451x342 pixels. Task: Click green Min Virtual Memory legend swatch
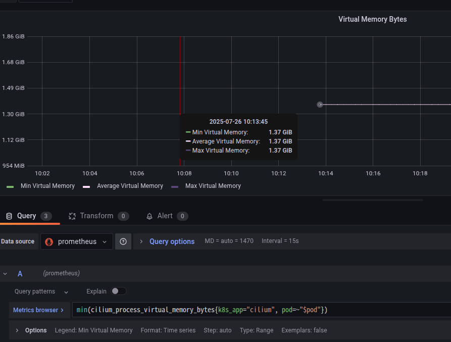[x=10, y=187]
